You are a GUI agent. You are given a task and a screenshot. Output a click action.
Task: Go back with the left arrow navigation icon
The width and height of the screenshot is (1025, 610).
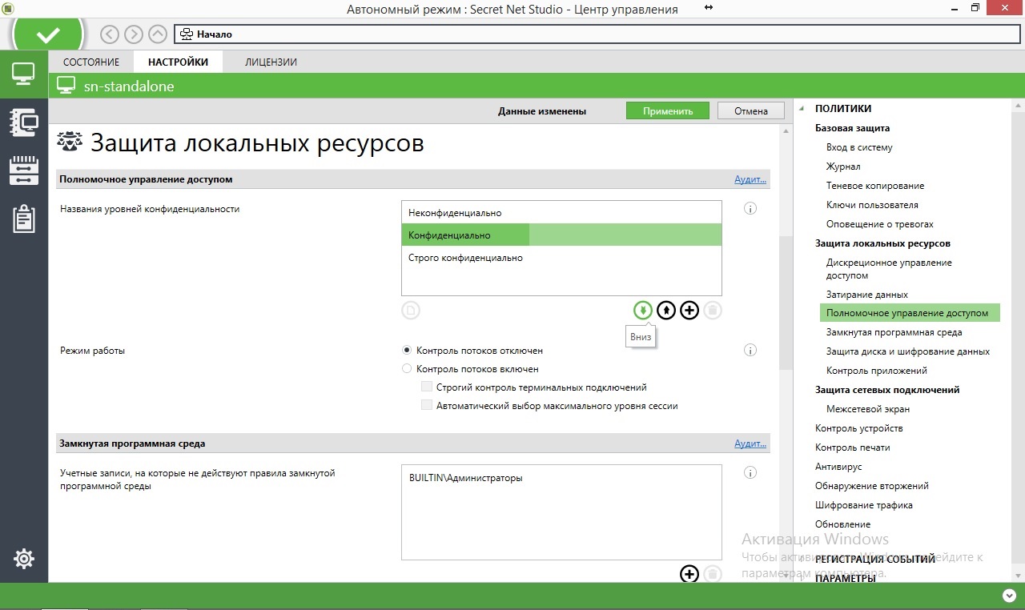coord(110,34)
